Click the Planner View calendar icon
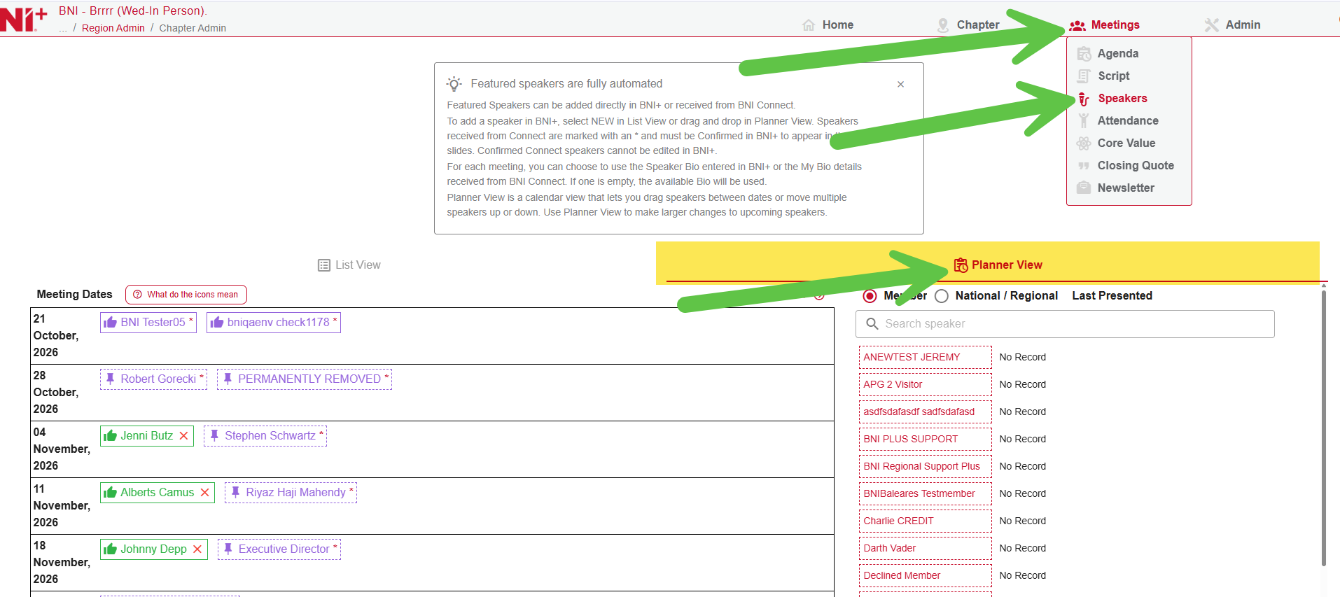 (x=961, y=265)
